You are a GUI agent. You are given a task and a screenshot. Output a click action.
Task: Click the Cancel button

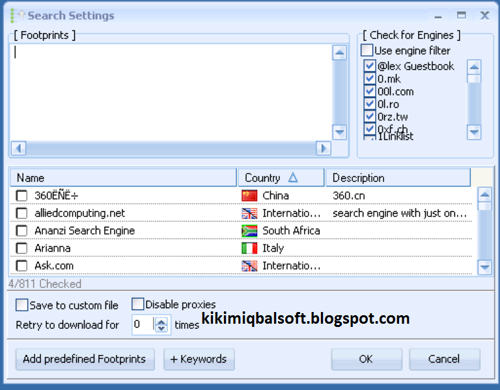click(445, 359)
